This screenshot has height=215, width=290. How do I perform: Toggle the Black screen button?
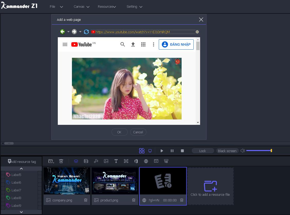(227, 151)
